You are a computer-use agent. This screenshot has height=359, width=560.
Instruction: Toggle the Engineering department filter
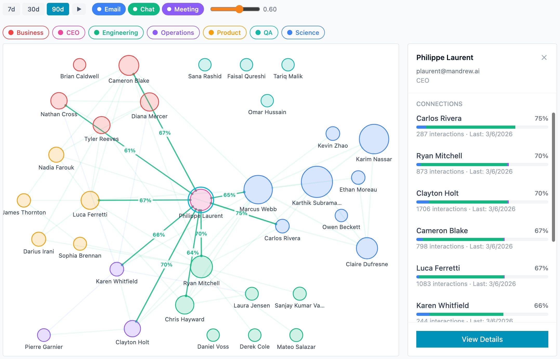(x=116, y=32)
